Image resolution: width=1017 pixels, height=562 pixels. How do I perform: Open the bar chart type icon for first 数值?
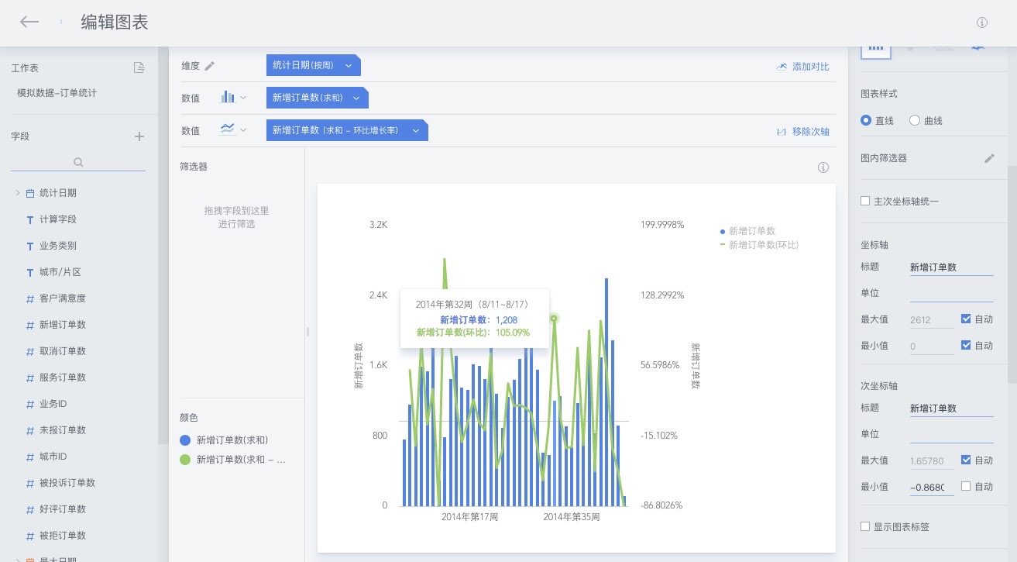click(x=228, y=97)
